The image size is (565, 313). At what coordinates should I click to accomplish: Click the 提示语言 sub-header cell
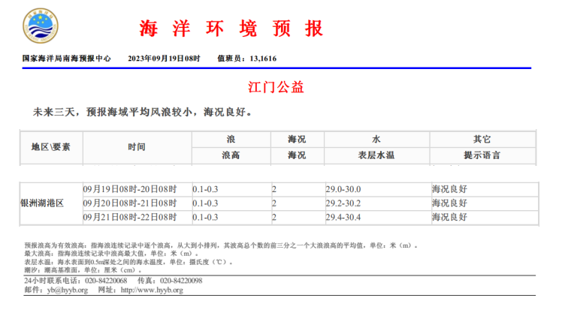click(482, 155)
